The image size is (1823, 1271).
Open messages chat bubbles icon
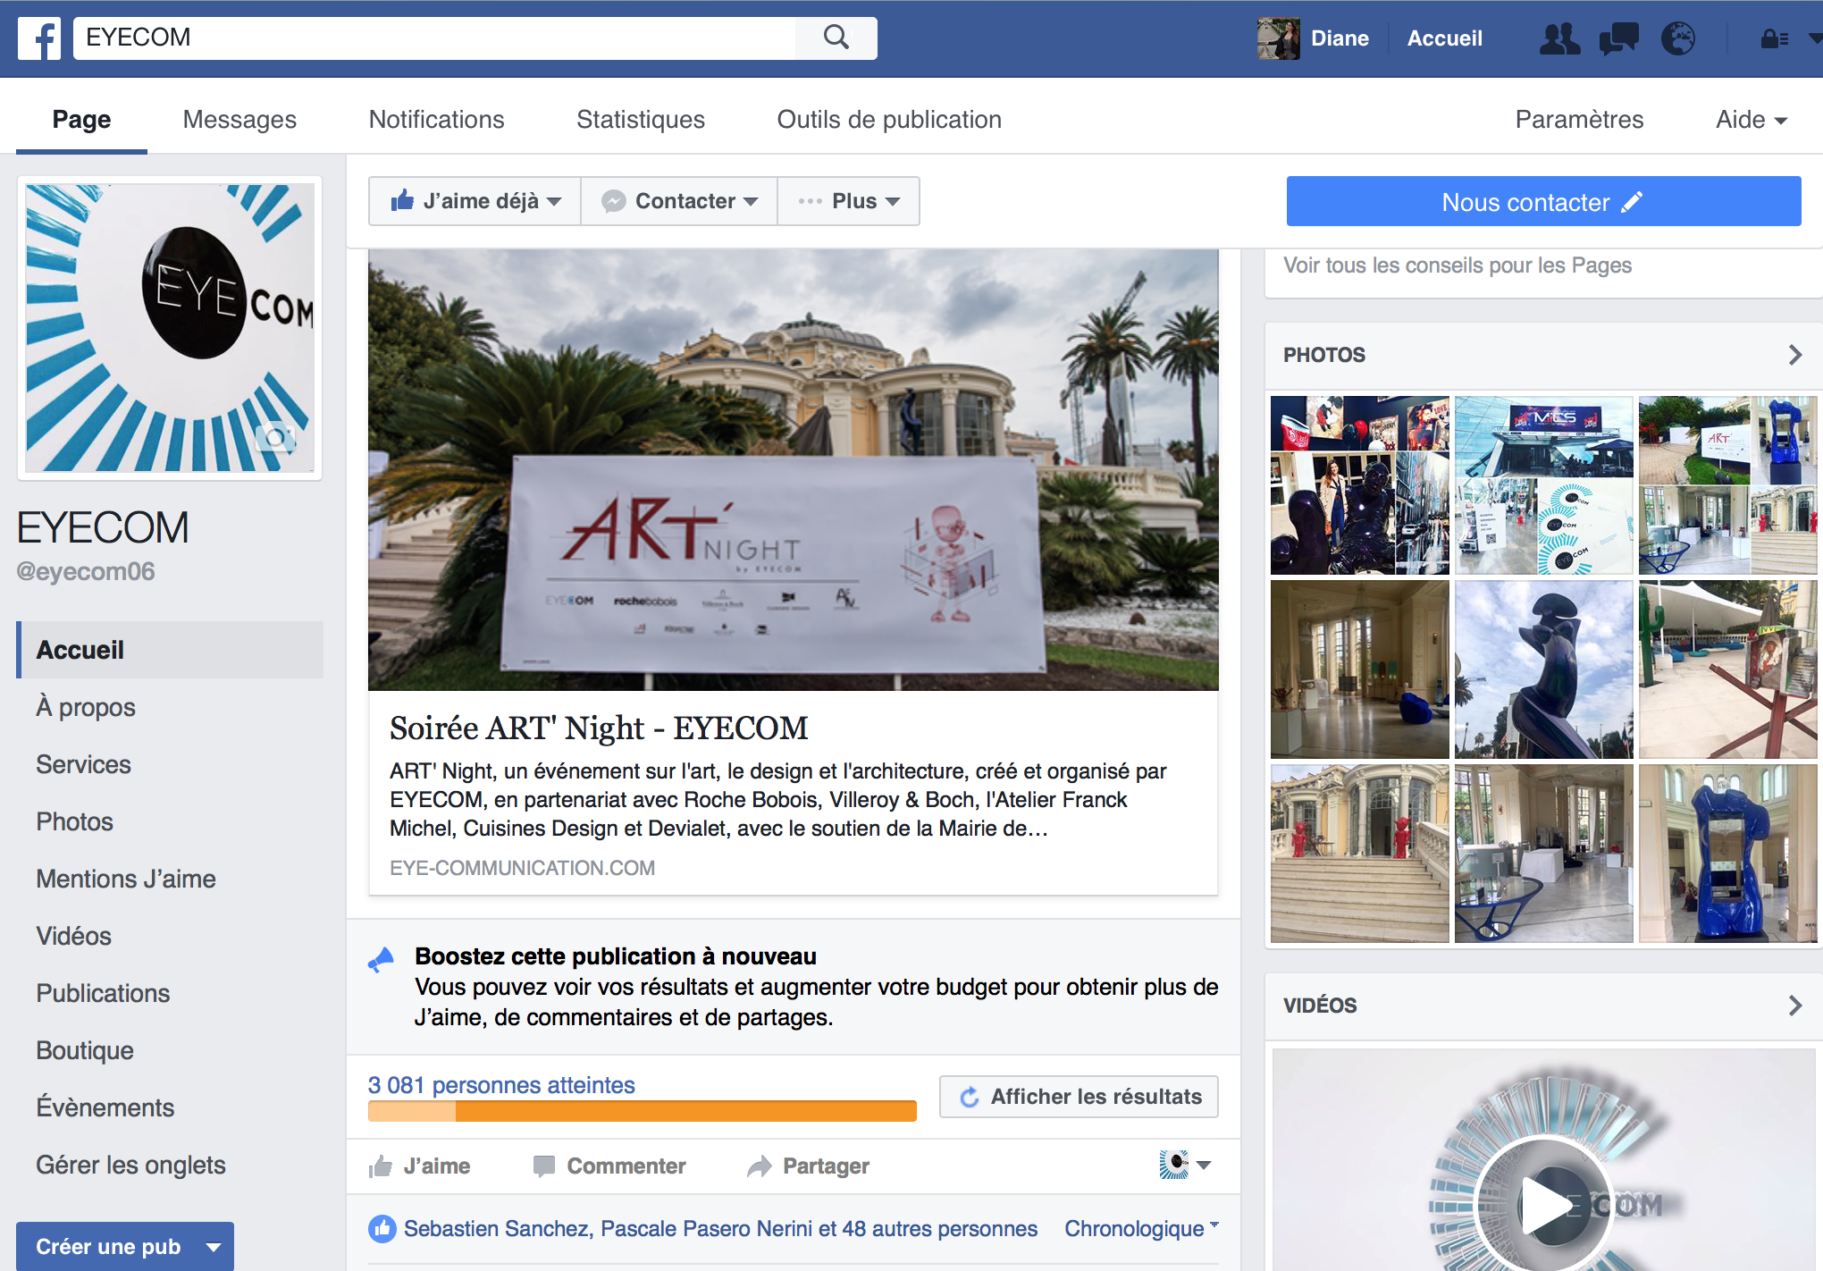1618,38
